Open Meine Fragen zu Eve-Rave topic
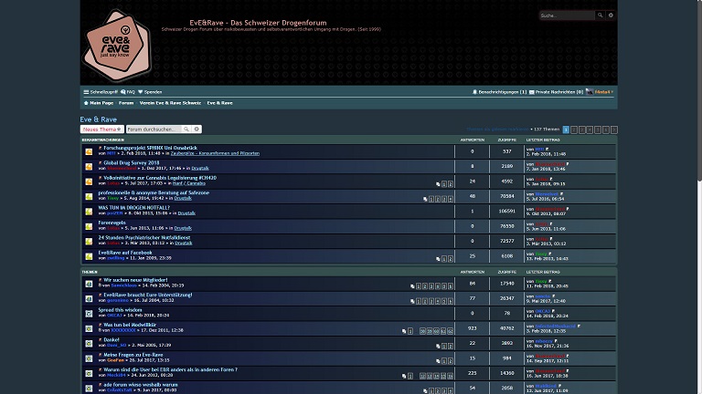This screenshot has width=702, height=394. 133,355
